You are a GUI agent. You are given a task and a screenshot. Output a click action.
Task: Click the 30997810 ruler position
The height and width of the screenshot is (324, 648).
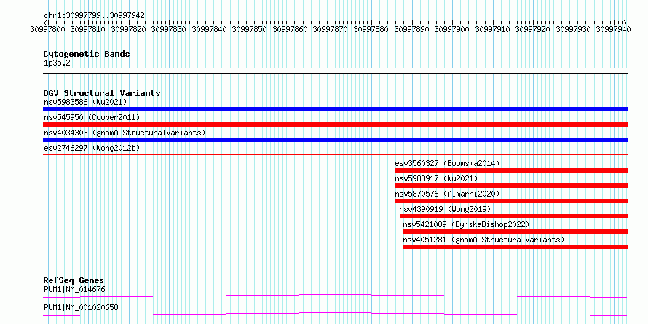[x=88, y=29]
